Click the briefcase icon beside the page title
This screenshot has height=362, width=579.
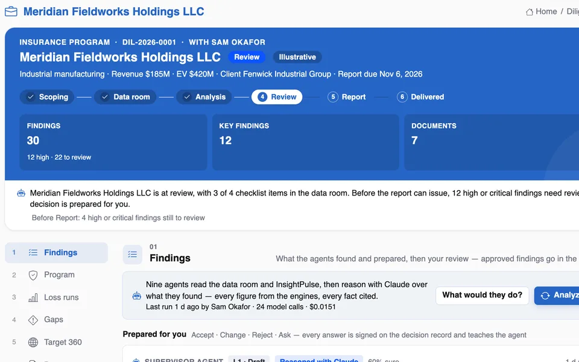pyautogui.click(x=11, y=11)
